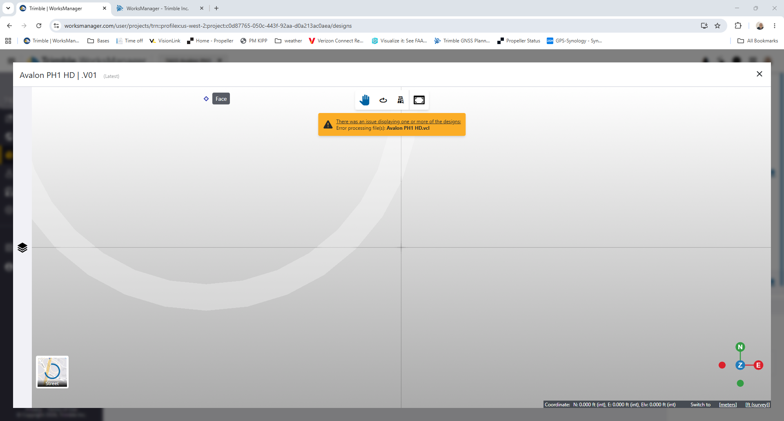Open the layers panel icon
Image resolution: width=784 pixels, height=421 pixels.
click(x=22, y=248)
